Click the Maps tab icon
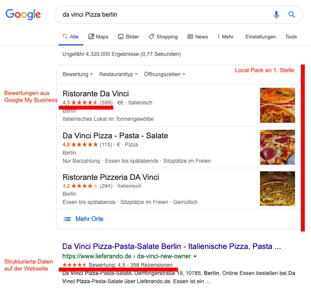 click(91, 37)
